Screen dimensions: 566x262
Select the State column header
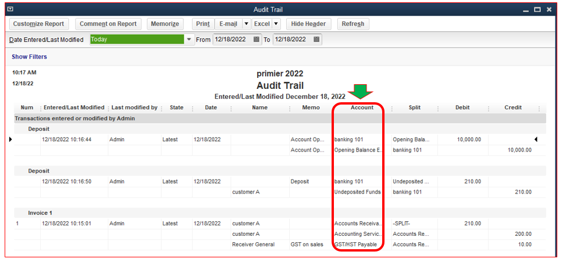pyautogui.click(x=176, y=107)
